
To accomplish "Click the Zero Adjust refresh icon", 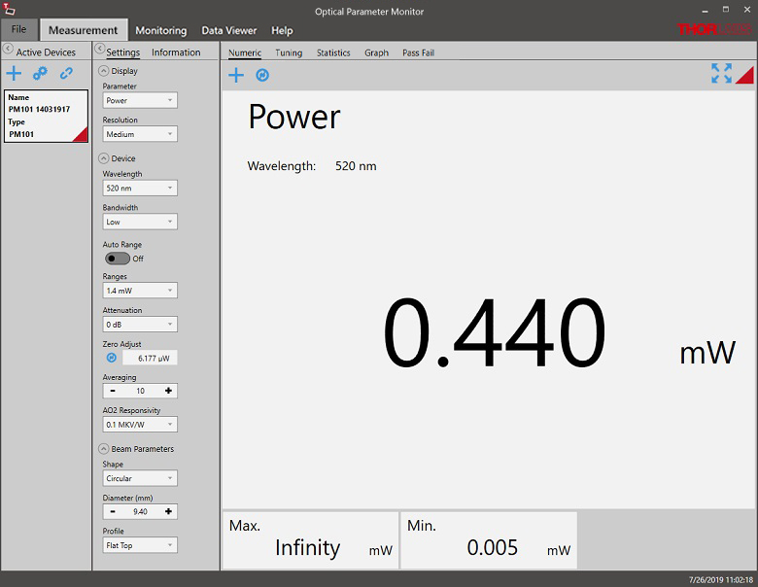I will tap(111, 358).
